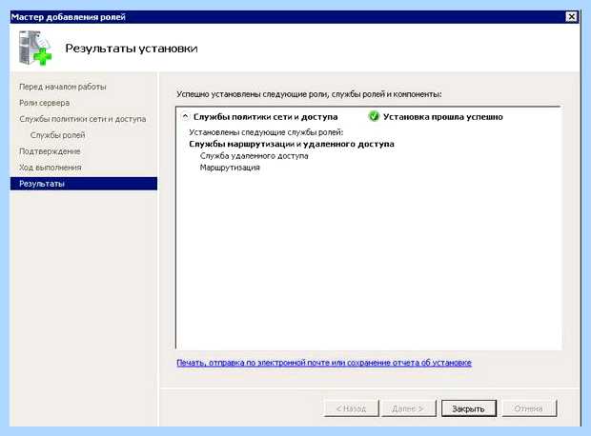The image size is (591, 436).
Task: Open the print or save installation report link
Action: [x=324, y=363]
